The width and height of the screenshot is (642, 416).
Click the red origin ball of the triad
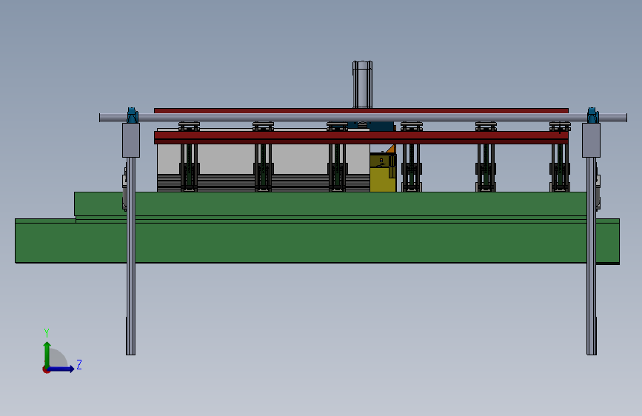(x=46, y=369)
